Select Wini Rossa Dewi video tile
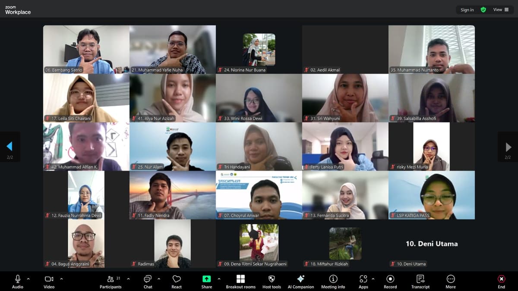The image size is (518, 291). point(259,98)
